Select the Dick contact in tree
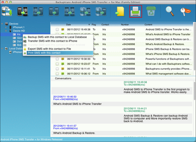Screen dimensions: 196x142 tap(20, 41)
